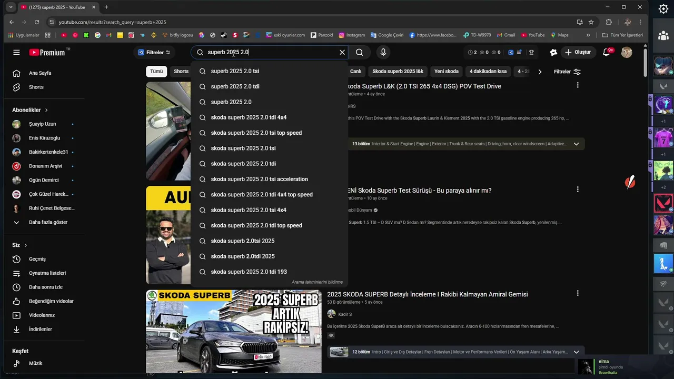Open the notifications bell

pos(607,52)
